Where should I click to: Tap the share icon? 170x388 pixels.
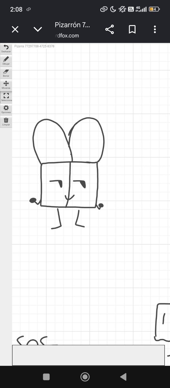point(110,29)
